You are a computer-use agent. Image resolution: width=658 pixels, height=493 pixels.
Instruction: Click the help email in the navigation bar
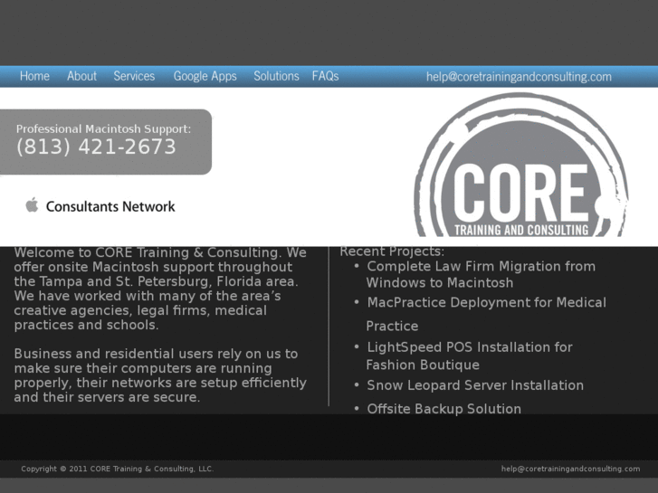click(x=519, y=77)
